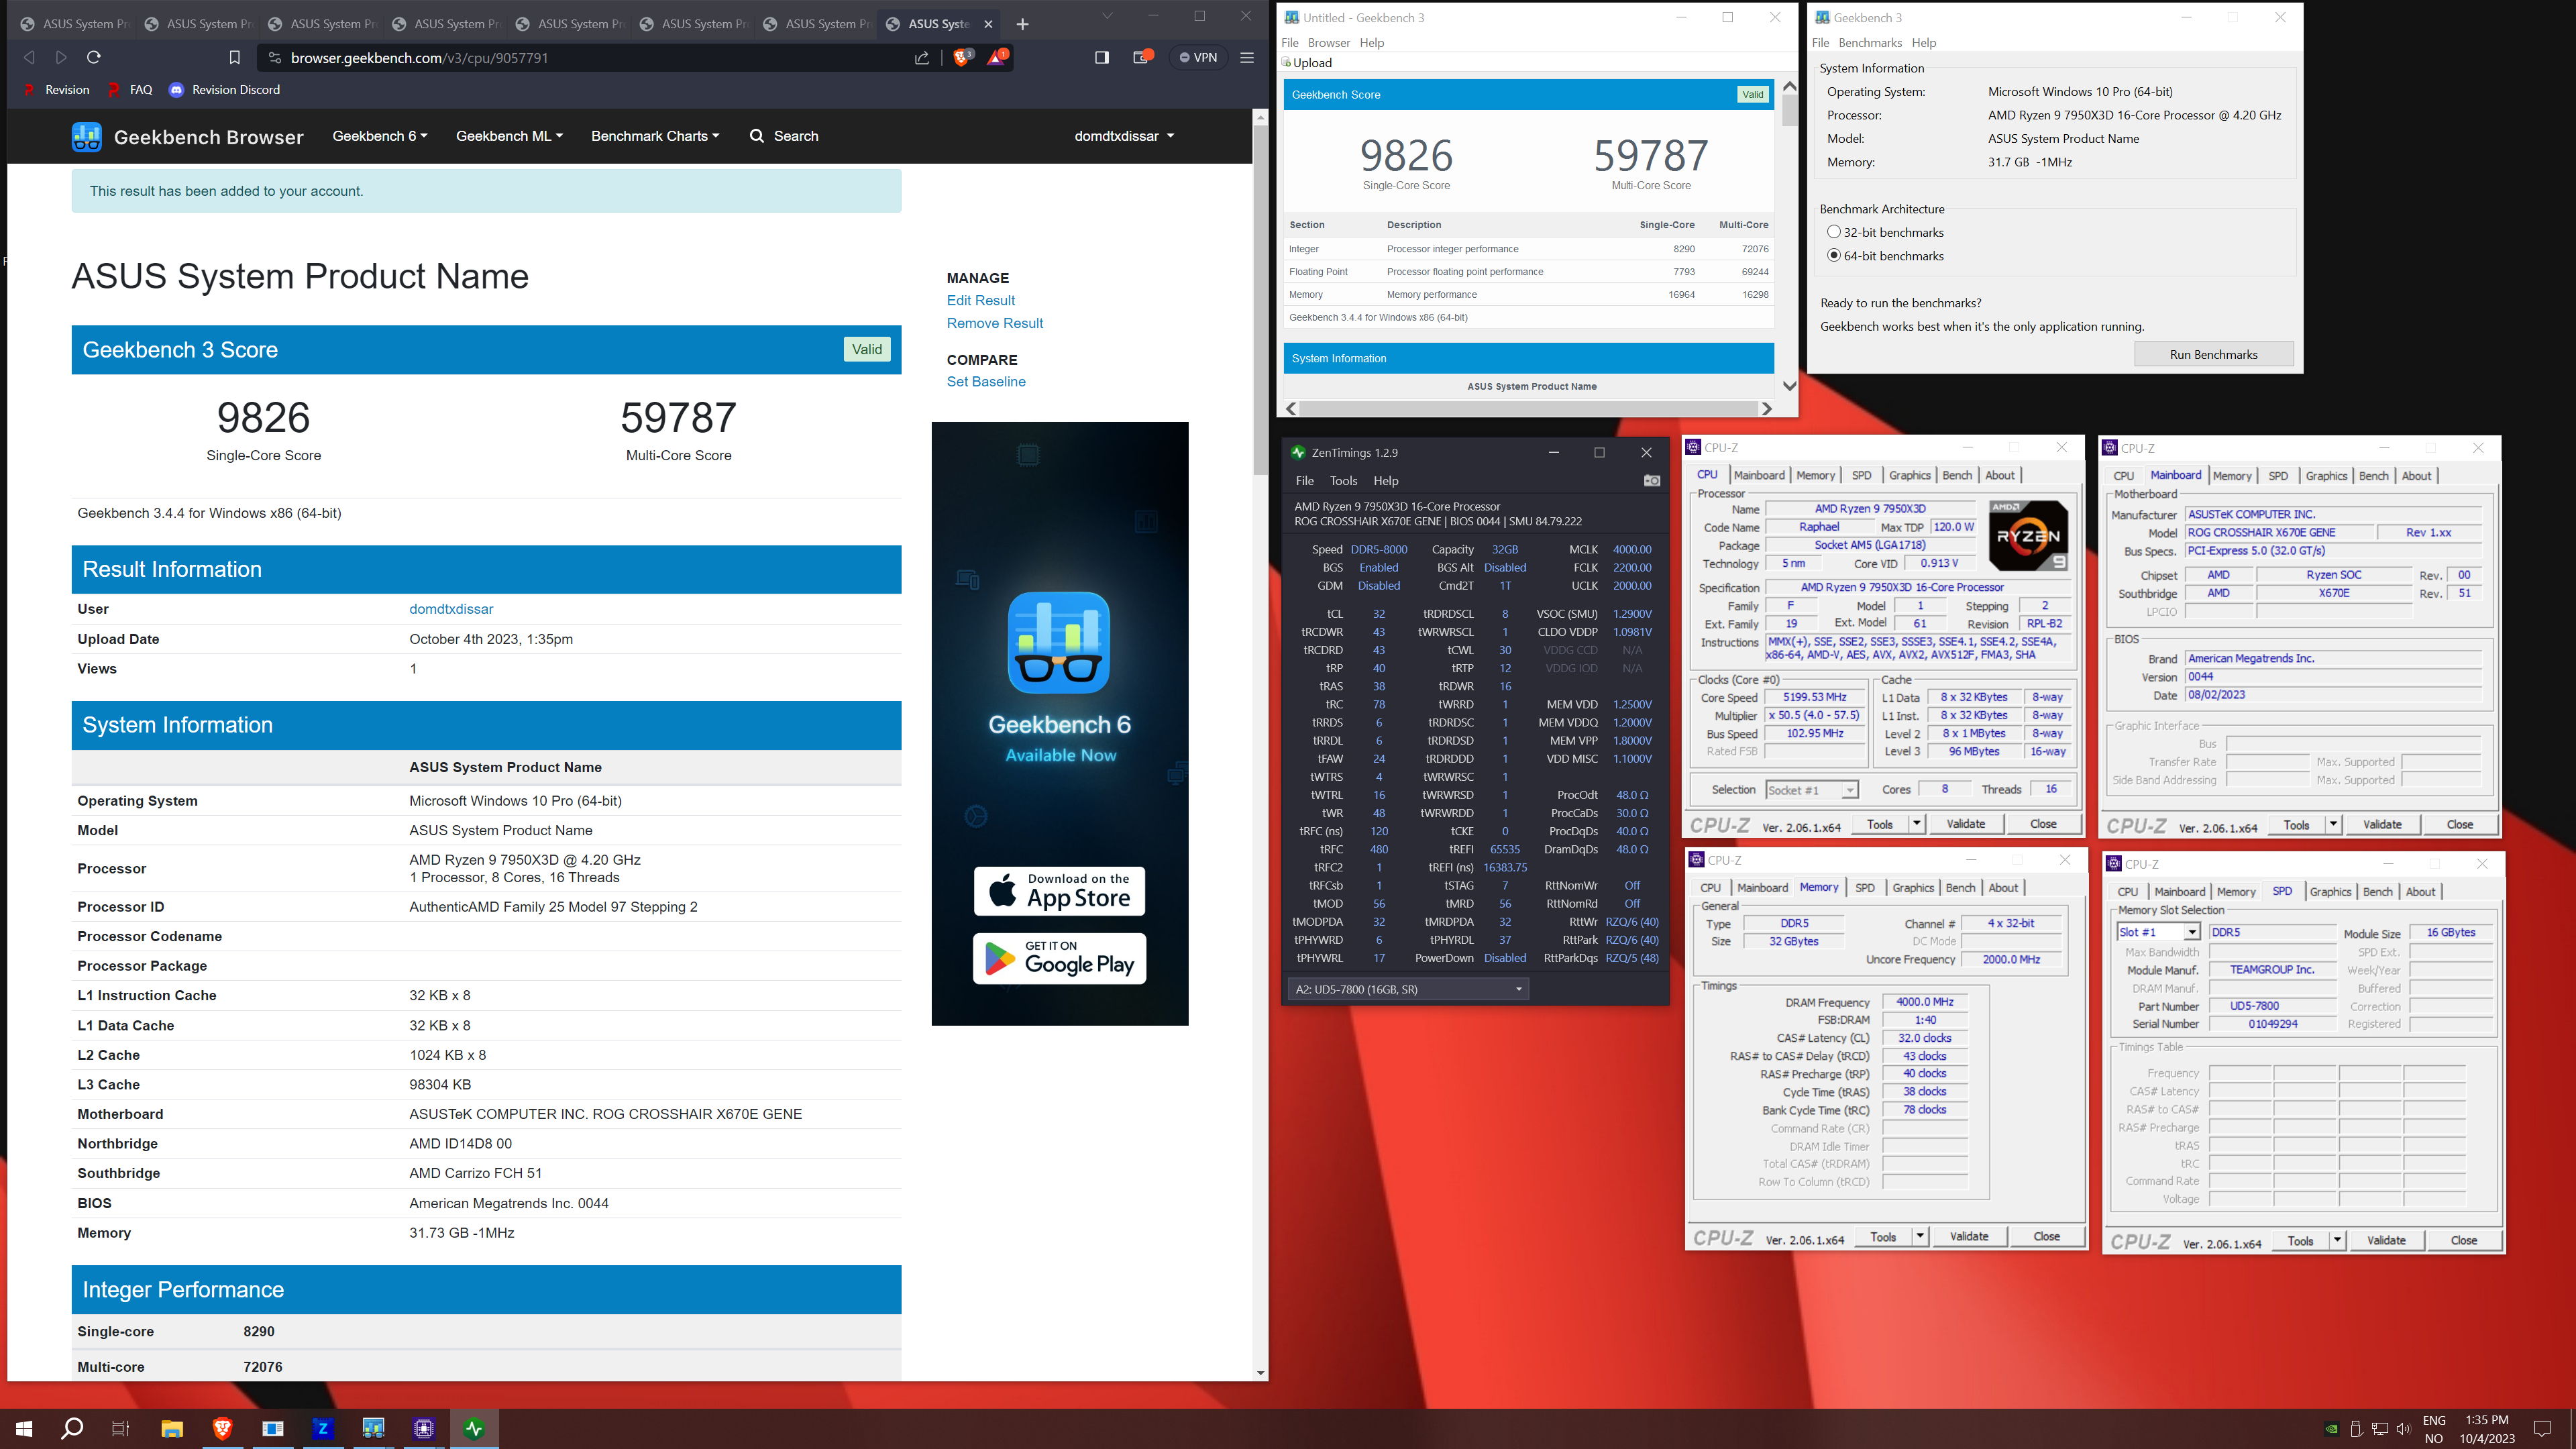Open the Help menu in ZenTimings
2576x1449 pixels.
[x=1385, y=481]
